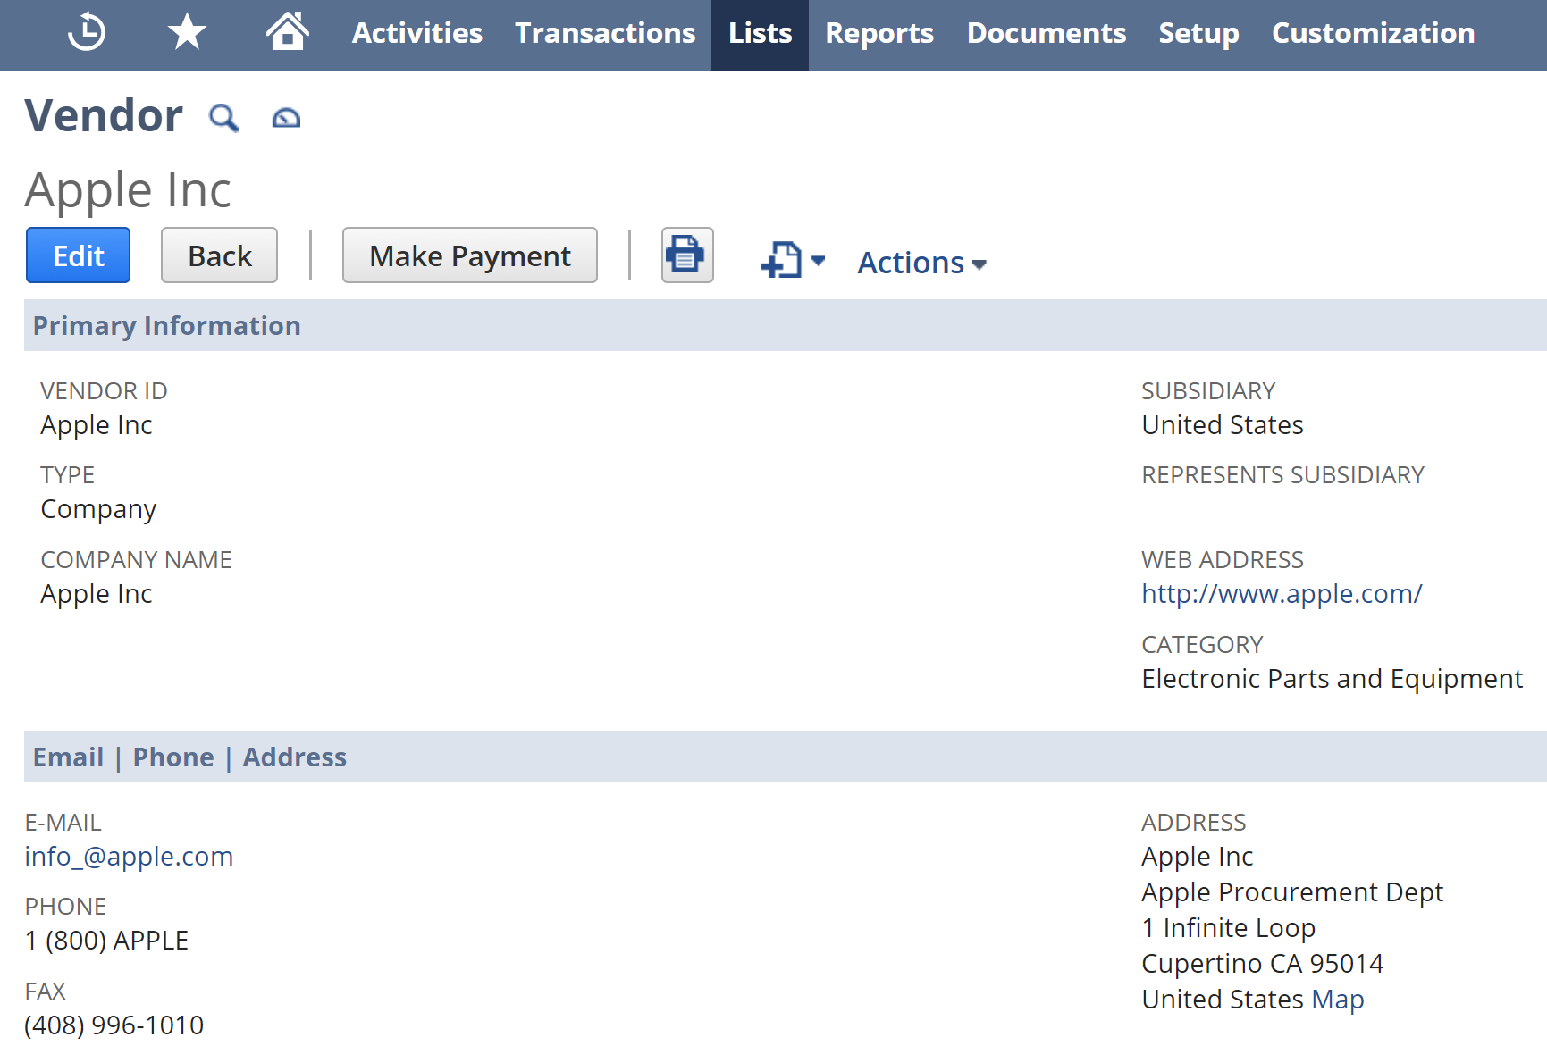The height and width of the screenshot is (1046, 1547).
Task: Click the 'Vendor' page heading
Action: pyautogui.click(x=104, y=115)
